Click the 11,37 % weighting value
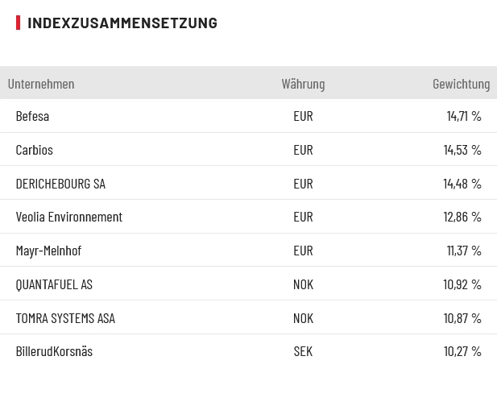This screenshot has height=406, width=497. pos(464,251)
